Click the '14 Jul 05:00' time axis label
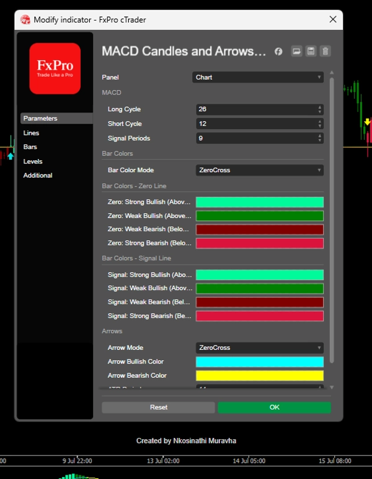372x479 pixels. coord(249,460)
